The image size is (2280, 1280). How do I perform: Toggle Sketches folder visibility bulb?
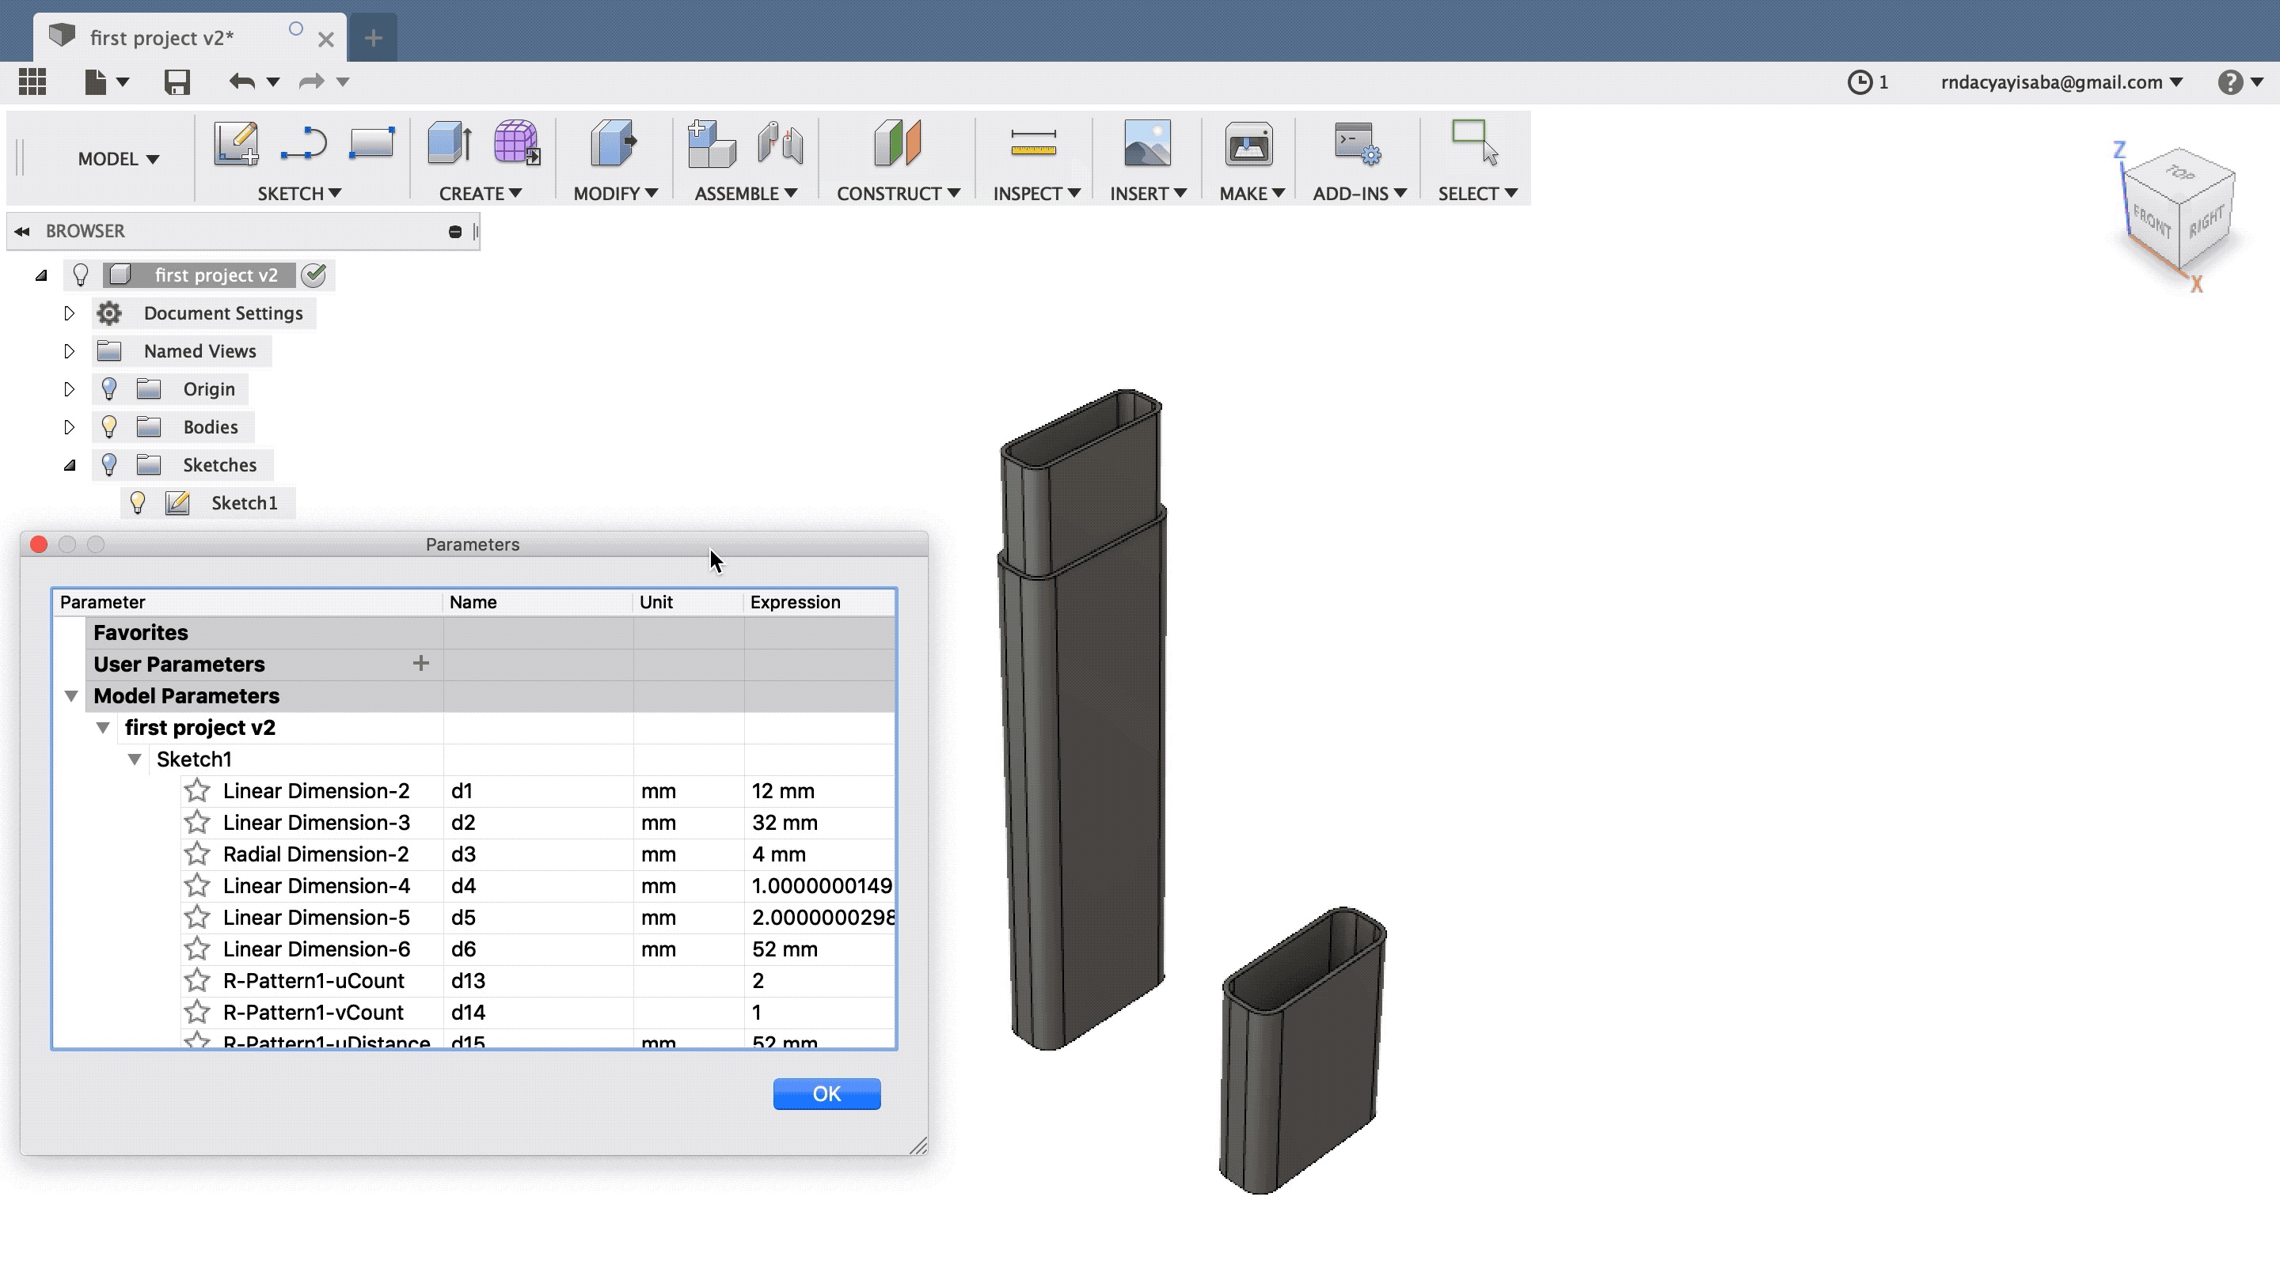[x=109, y=465]
